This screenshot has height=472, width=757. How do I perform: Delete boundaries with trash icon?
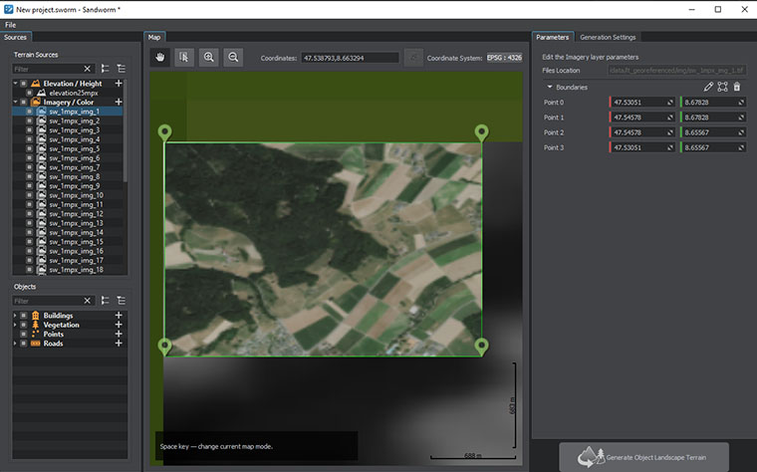click(x=737, y=88)
